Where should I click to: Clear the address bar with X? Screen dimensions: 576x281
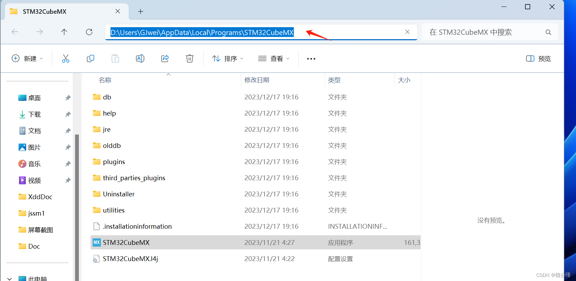[407, 32]
